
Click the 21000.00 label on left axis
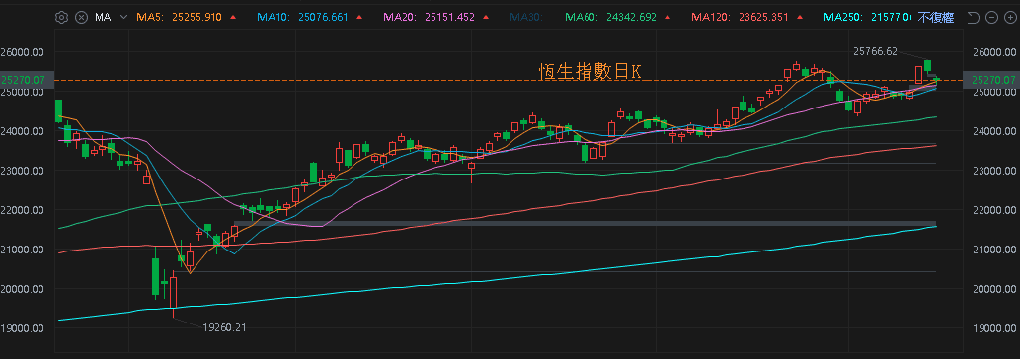[x=23, y=250]
